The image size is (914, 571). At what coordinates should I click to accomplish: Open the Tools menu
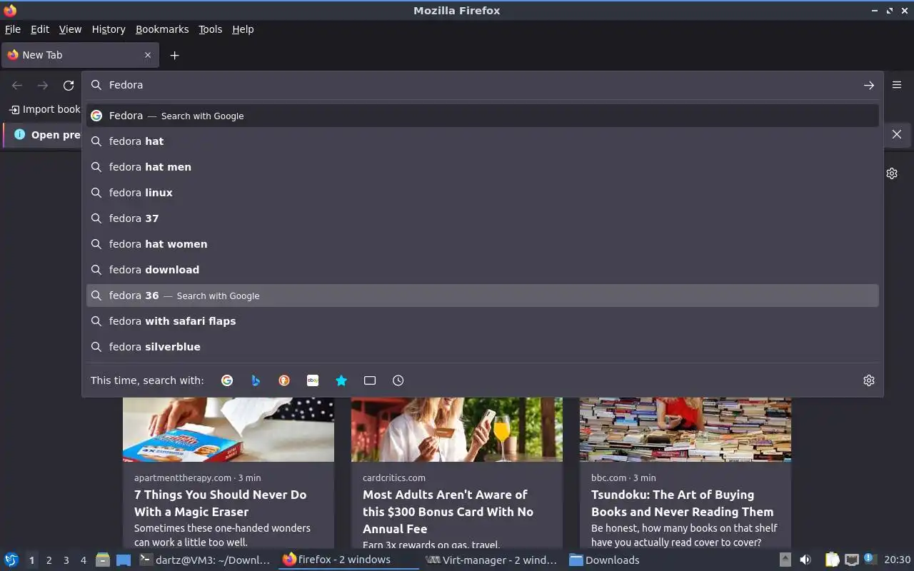(210, 29)
